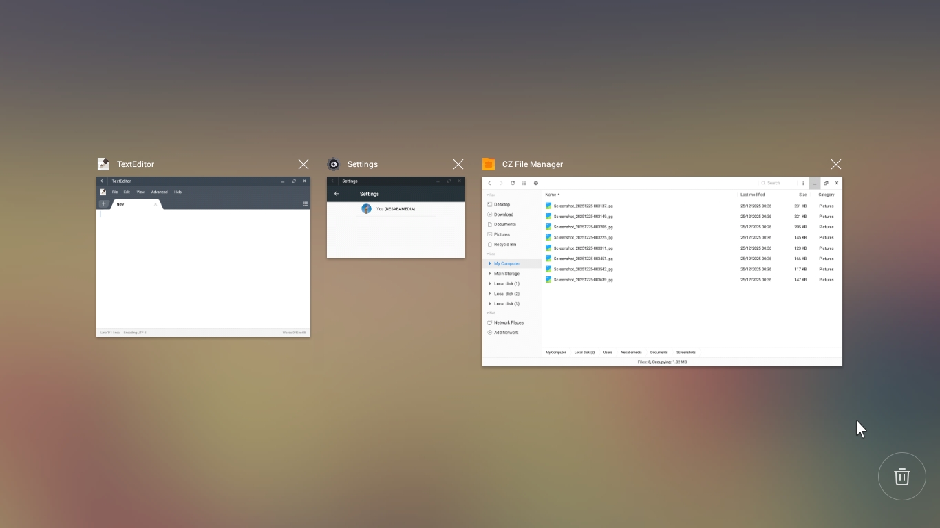Click the list view icon in File Manager
The image size is (940, 528).
tap(524, 183)
